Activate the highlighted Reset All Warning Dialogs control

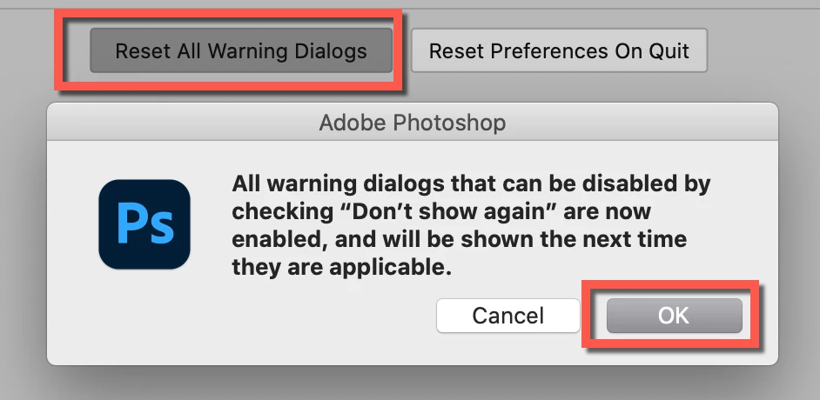(x=241, y=50)
